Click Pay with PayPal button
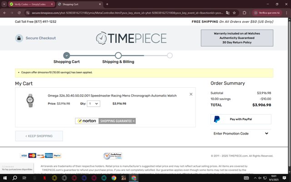 pos(241,119)
